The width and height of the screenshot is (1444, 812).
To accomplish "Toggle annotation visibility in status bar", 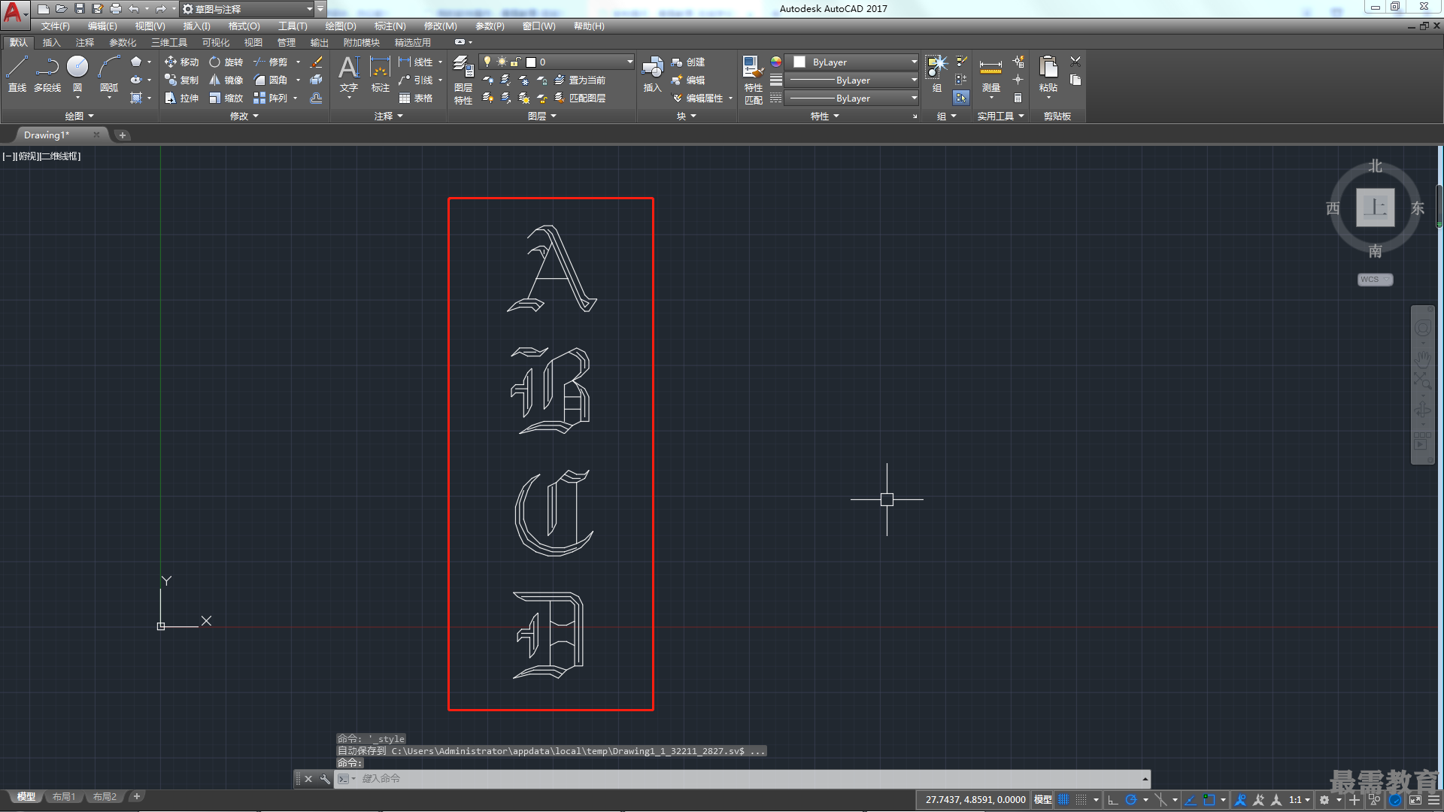I will point(1241,800).
